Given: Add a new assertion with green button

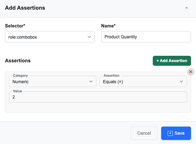Looking at the screenshot, I should pyautogui.click(x=172, y=61).
